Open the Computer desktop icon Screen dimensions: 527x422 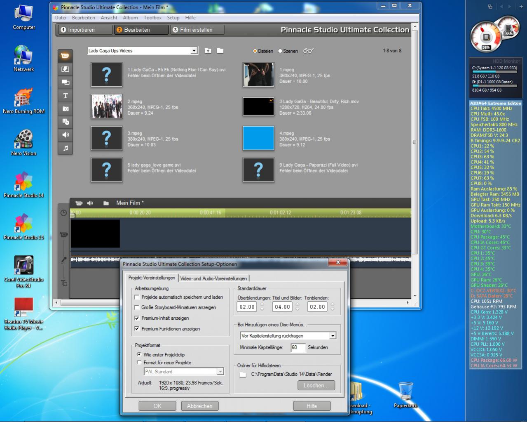(x=24, y=17)
